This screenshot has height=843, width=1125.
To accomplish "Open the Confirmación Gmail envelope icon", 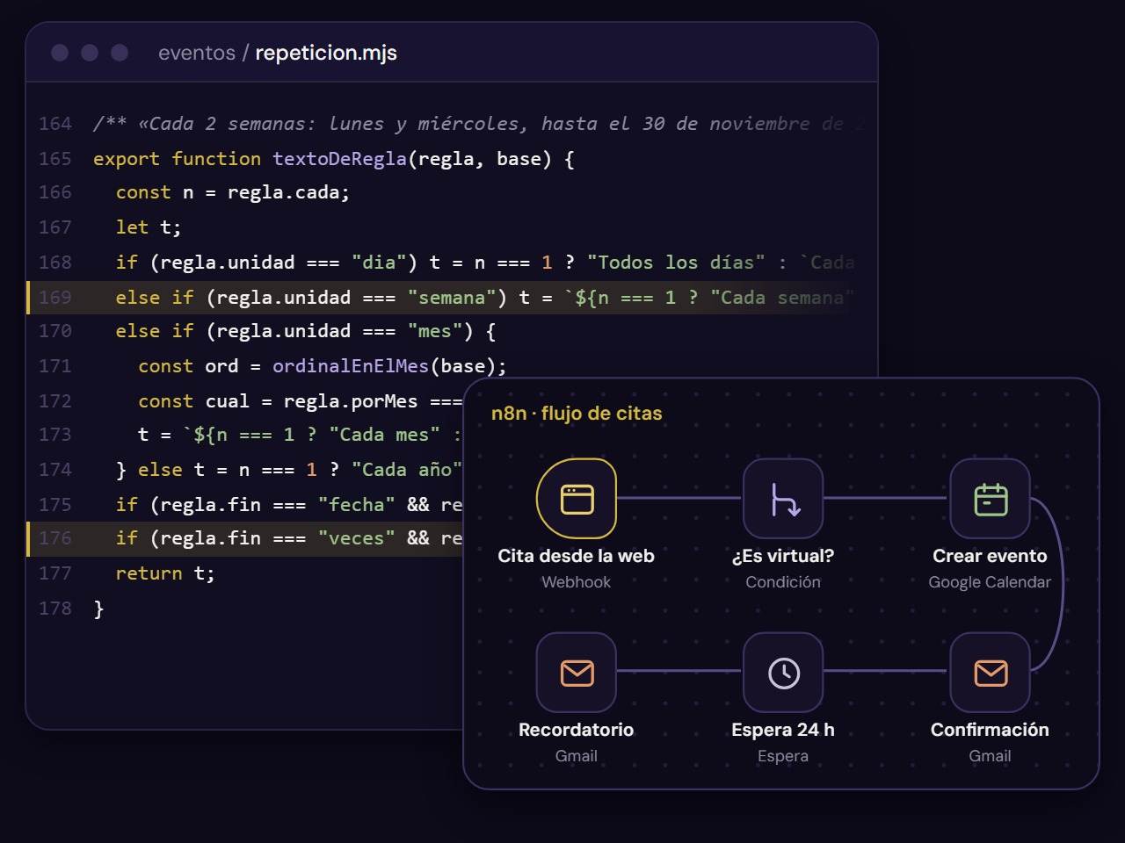I will pyautogui.click(x=990, y=672).
